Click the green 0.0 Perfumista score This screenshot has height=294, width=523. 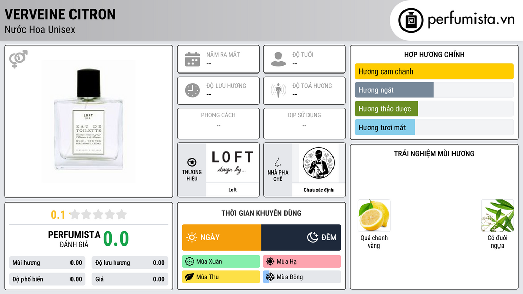point(116,239)
